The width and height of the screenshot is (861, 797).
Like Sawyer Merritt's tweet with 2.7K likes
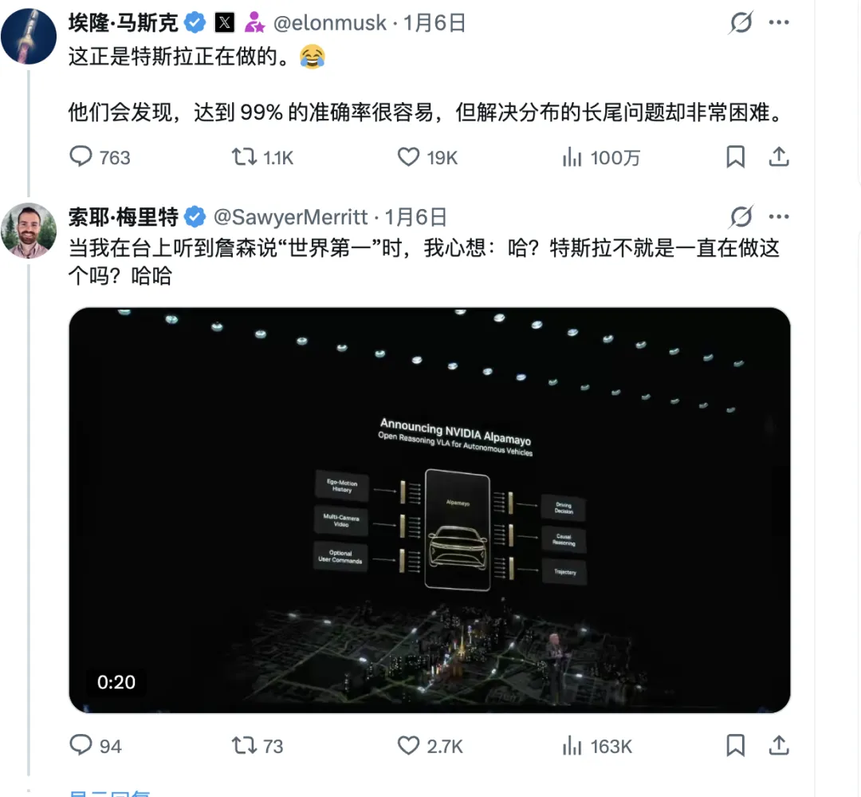tap(408, 746)
